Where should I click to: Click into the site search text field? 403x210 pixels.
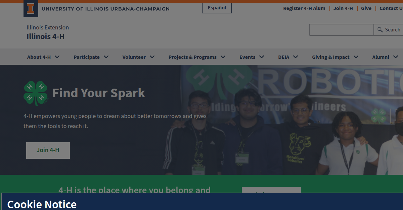click(x=341, y=30)
